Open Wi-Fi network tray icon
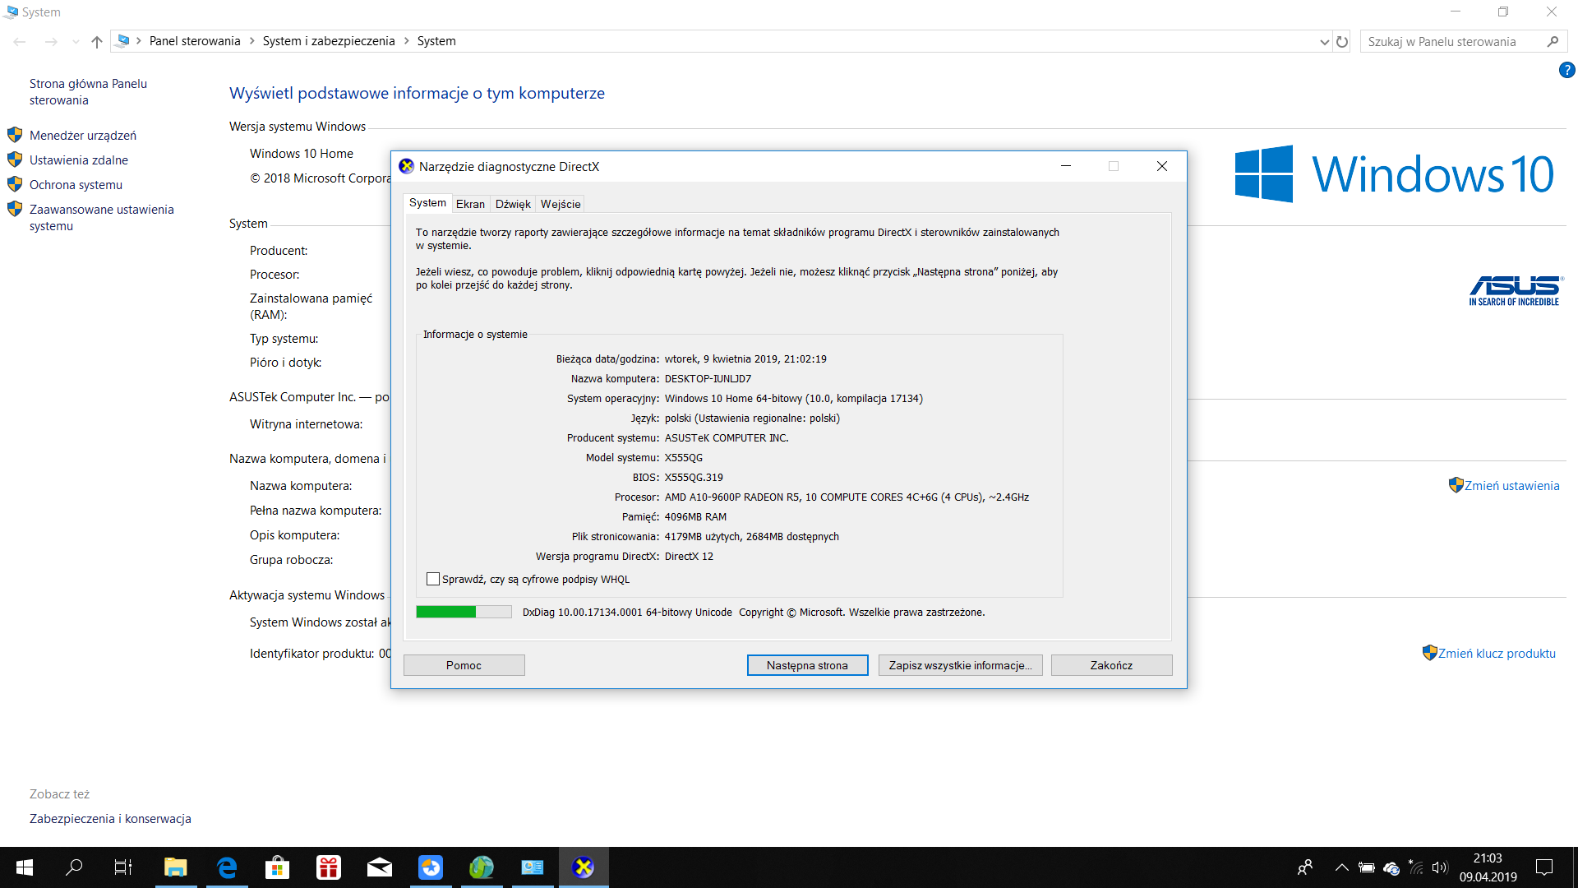Viewport: 1578px width, 888px height. (x=1416, y=867)
